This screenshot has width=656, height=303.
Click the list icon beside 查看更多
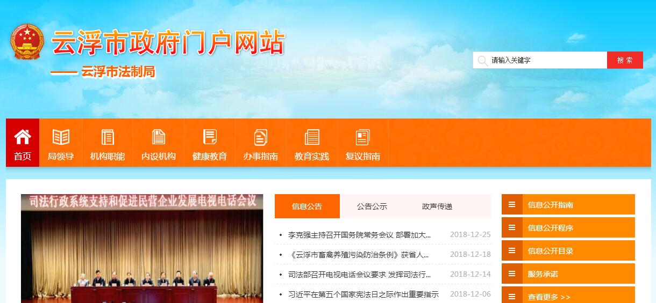pos(512,296)
